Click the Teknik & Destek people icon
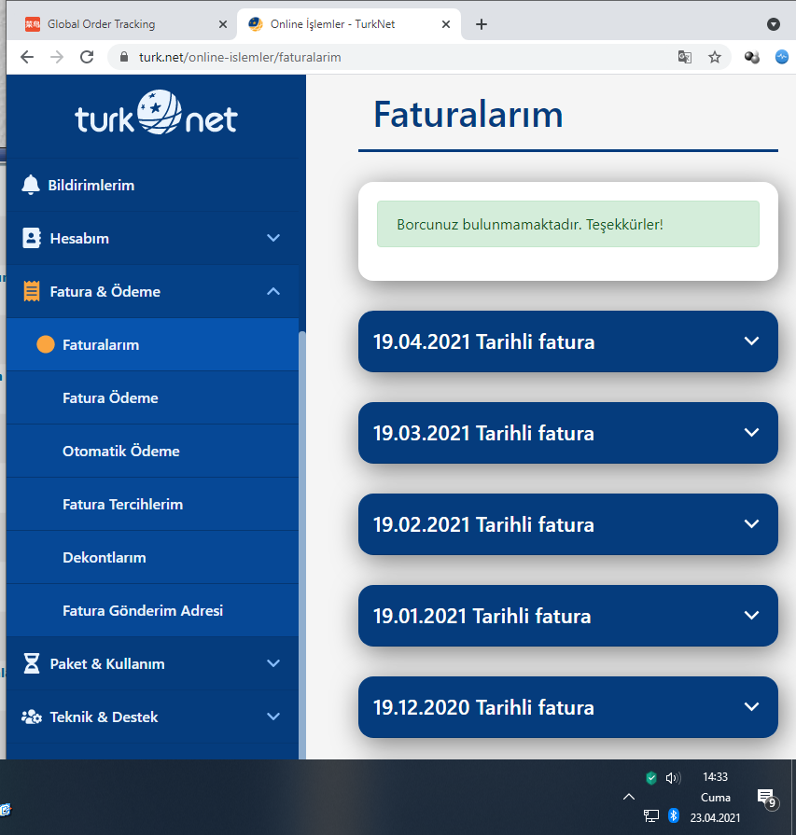 [x=32, y=717]
